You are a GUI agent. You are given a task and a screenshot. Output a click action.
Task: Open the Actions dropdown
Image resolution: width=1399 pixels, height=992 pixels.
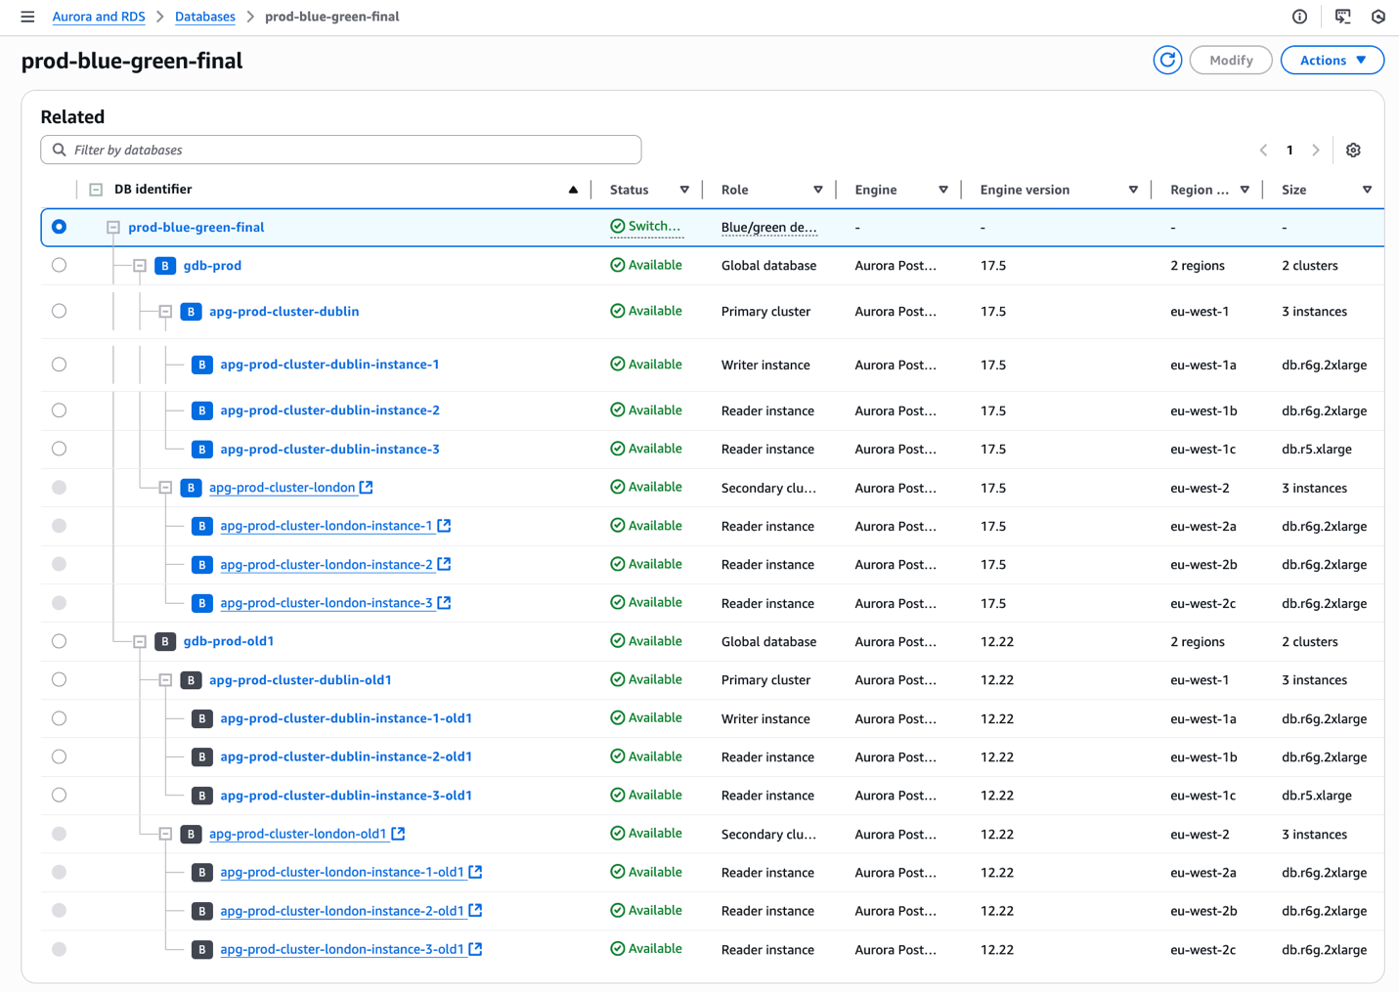click(x=1332, y=61)
